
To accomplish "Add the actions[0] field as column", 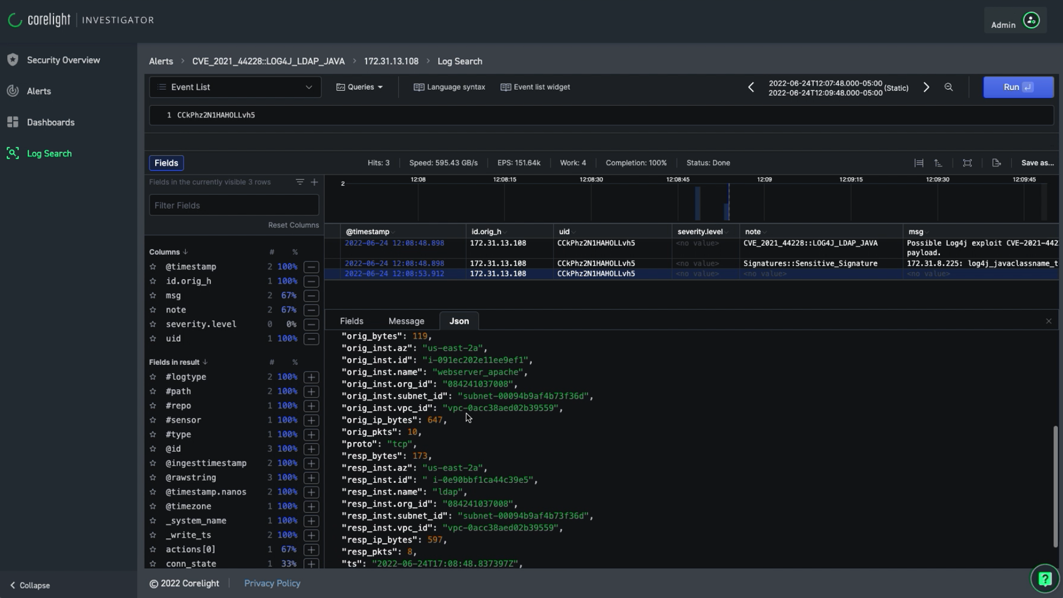I will click(x=312, y=550).
